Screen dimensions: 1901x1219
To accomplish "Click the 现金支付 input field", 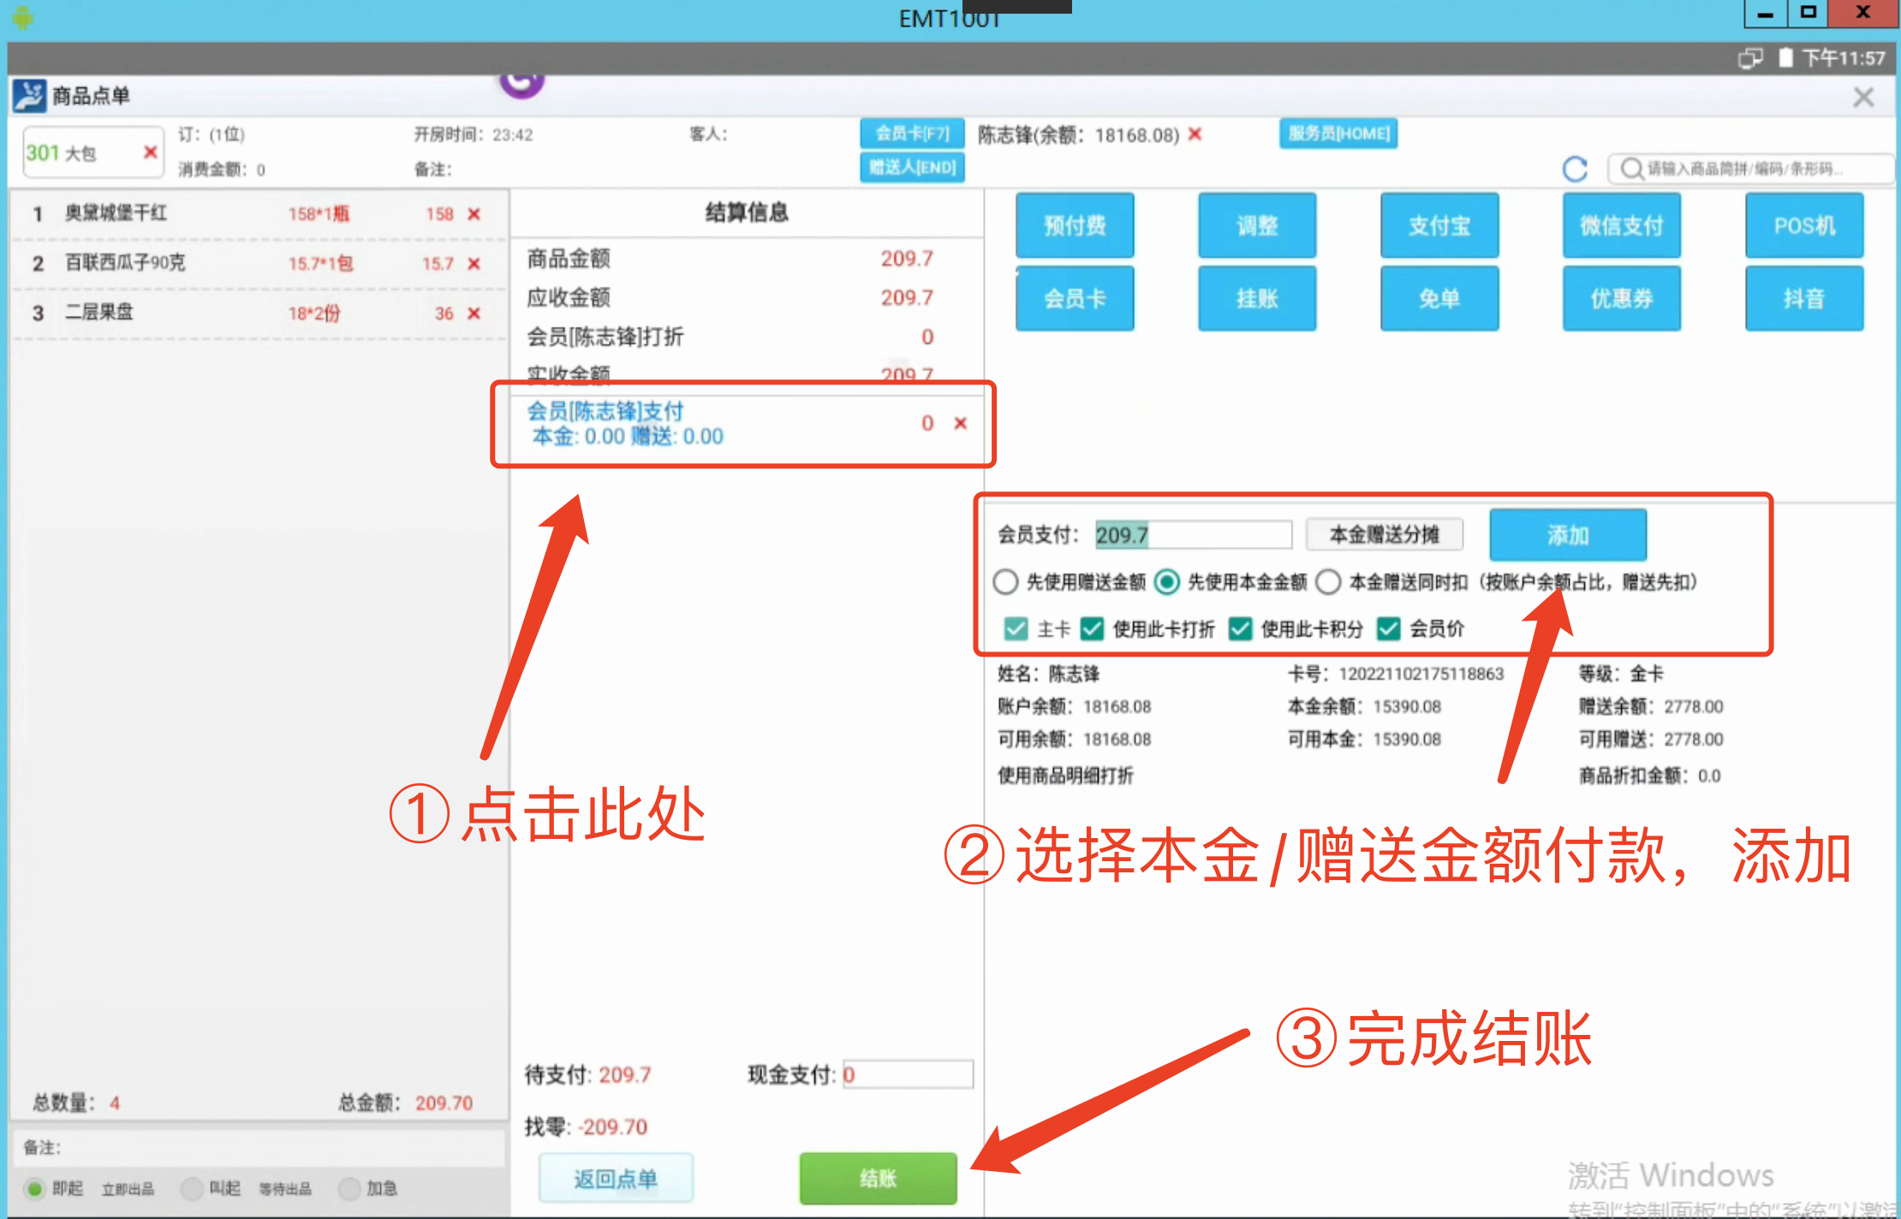I will click(908, 1074).
